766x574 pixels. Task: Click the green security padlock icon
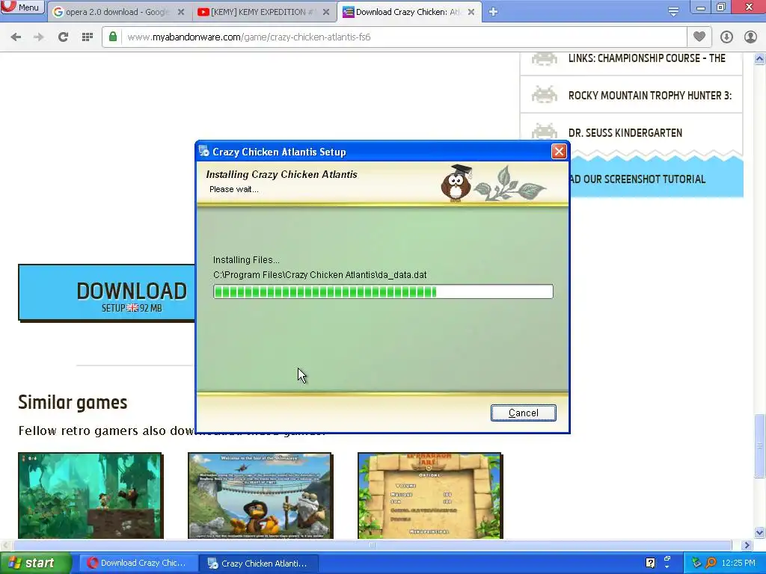click(113, 37)
